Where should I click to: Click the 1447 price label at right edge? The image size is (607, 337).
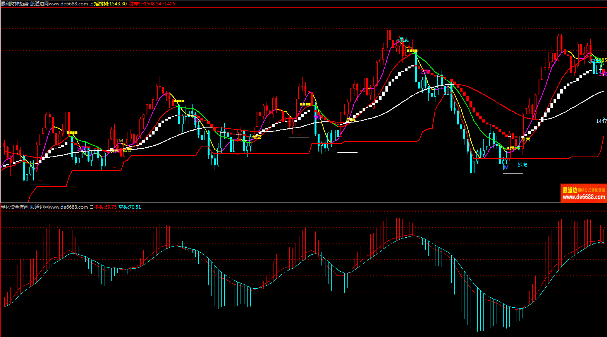pyautogui.click(x=601, y=121)
